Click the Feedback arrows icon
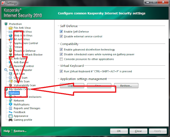Image resolution: width=170 pixels, height=137 pixels. pos(11,112)
